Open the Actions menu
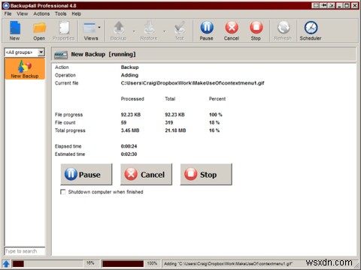361x270 pixels. tap(41, 13)
